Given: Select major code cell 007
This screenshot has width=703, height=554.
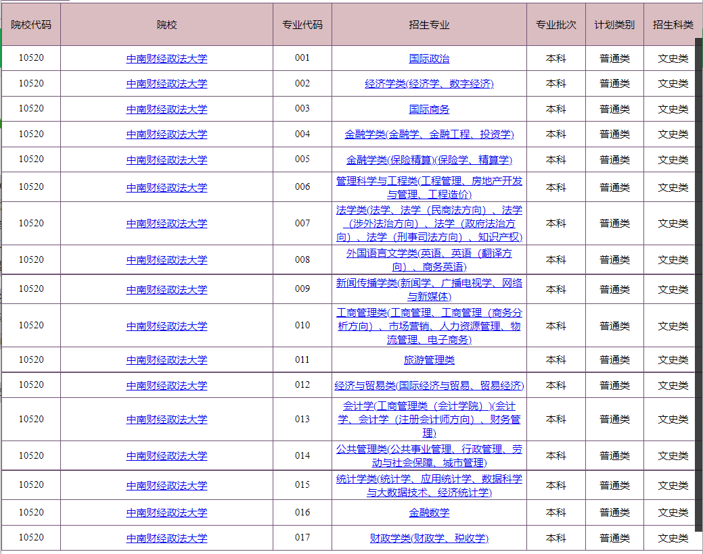Looking at the screenshot, I should click(x=302, y=223).
